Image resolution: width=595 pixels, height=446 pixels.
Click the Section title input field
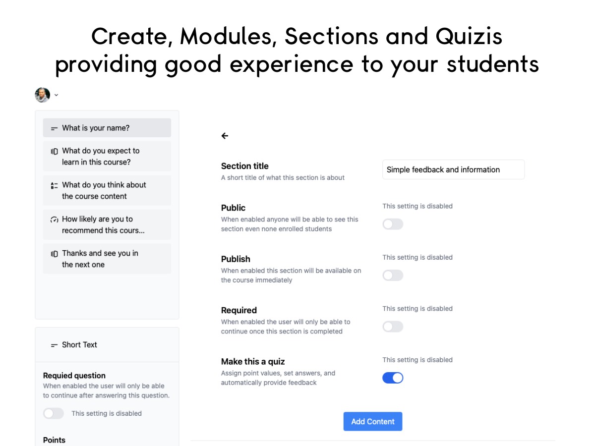point(453,169)
